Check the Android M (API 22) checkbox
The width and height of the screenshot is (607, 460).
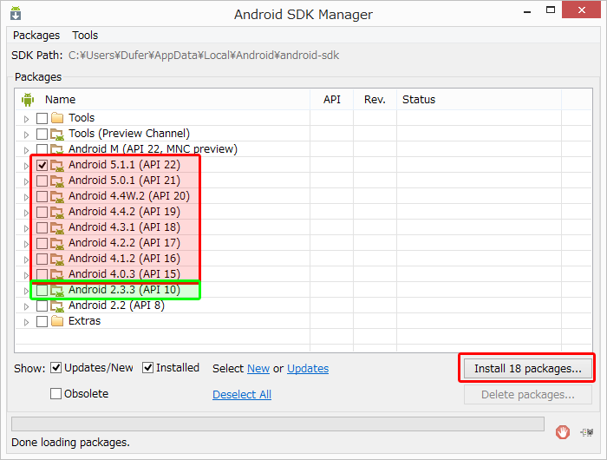(x=42, y=149)
